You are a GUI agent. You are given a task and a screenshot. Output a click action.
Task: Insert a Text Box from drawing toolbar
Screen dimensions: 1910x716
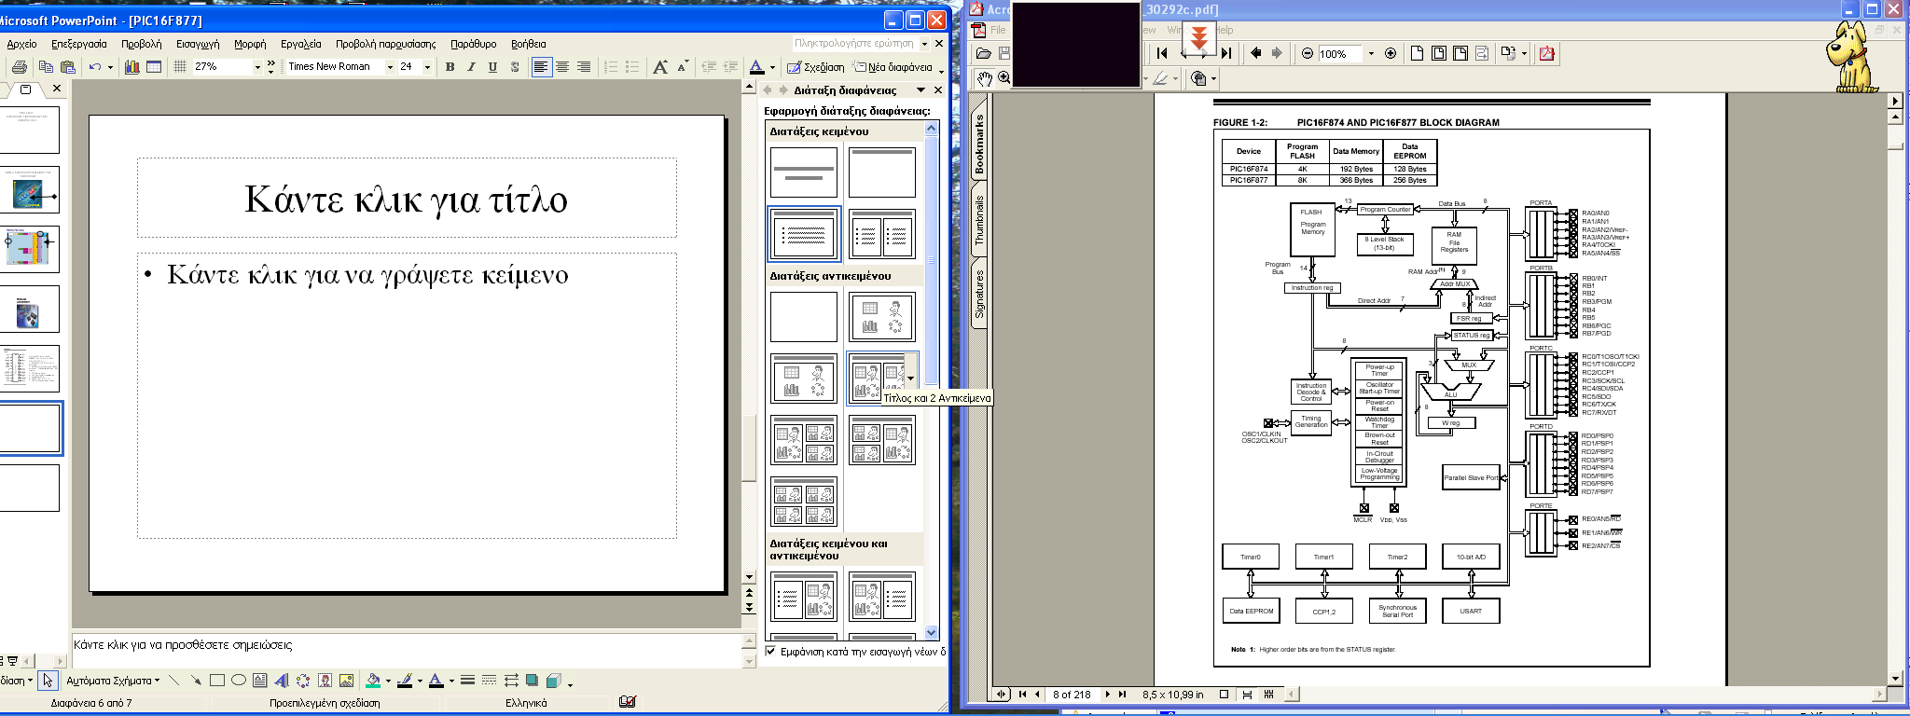point(260,681)
